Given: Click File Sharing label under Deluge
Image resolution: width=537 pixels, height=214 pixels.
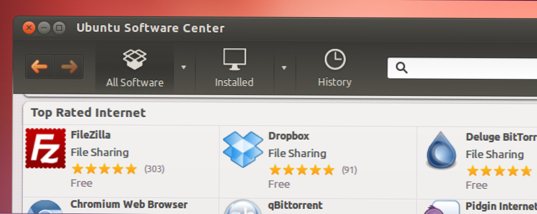Looking at the screenshot, I should 495,154.
